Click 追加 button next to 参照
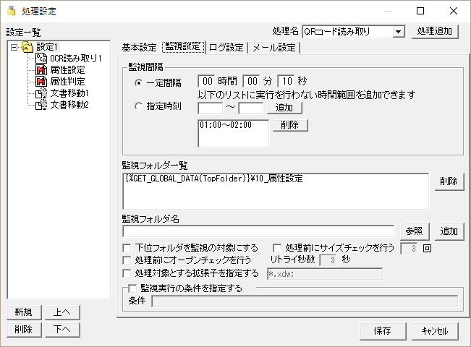 [x=449, y=231]
